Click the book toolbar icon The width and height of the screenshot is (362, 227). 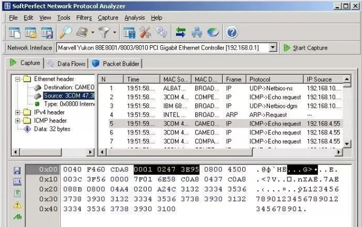coord(82,33)
